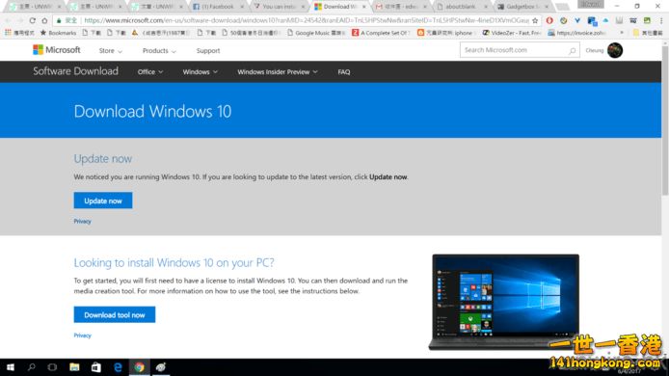669x376 pixels.
Task: Expand the Office menu
Action: (x=150, y=71)
